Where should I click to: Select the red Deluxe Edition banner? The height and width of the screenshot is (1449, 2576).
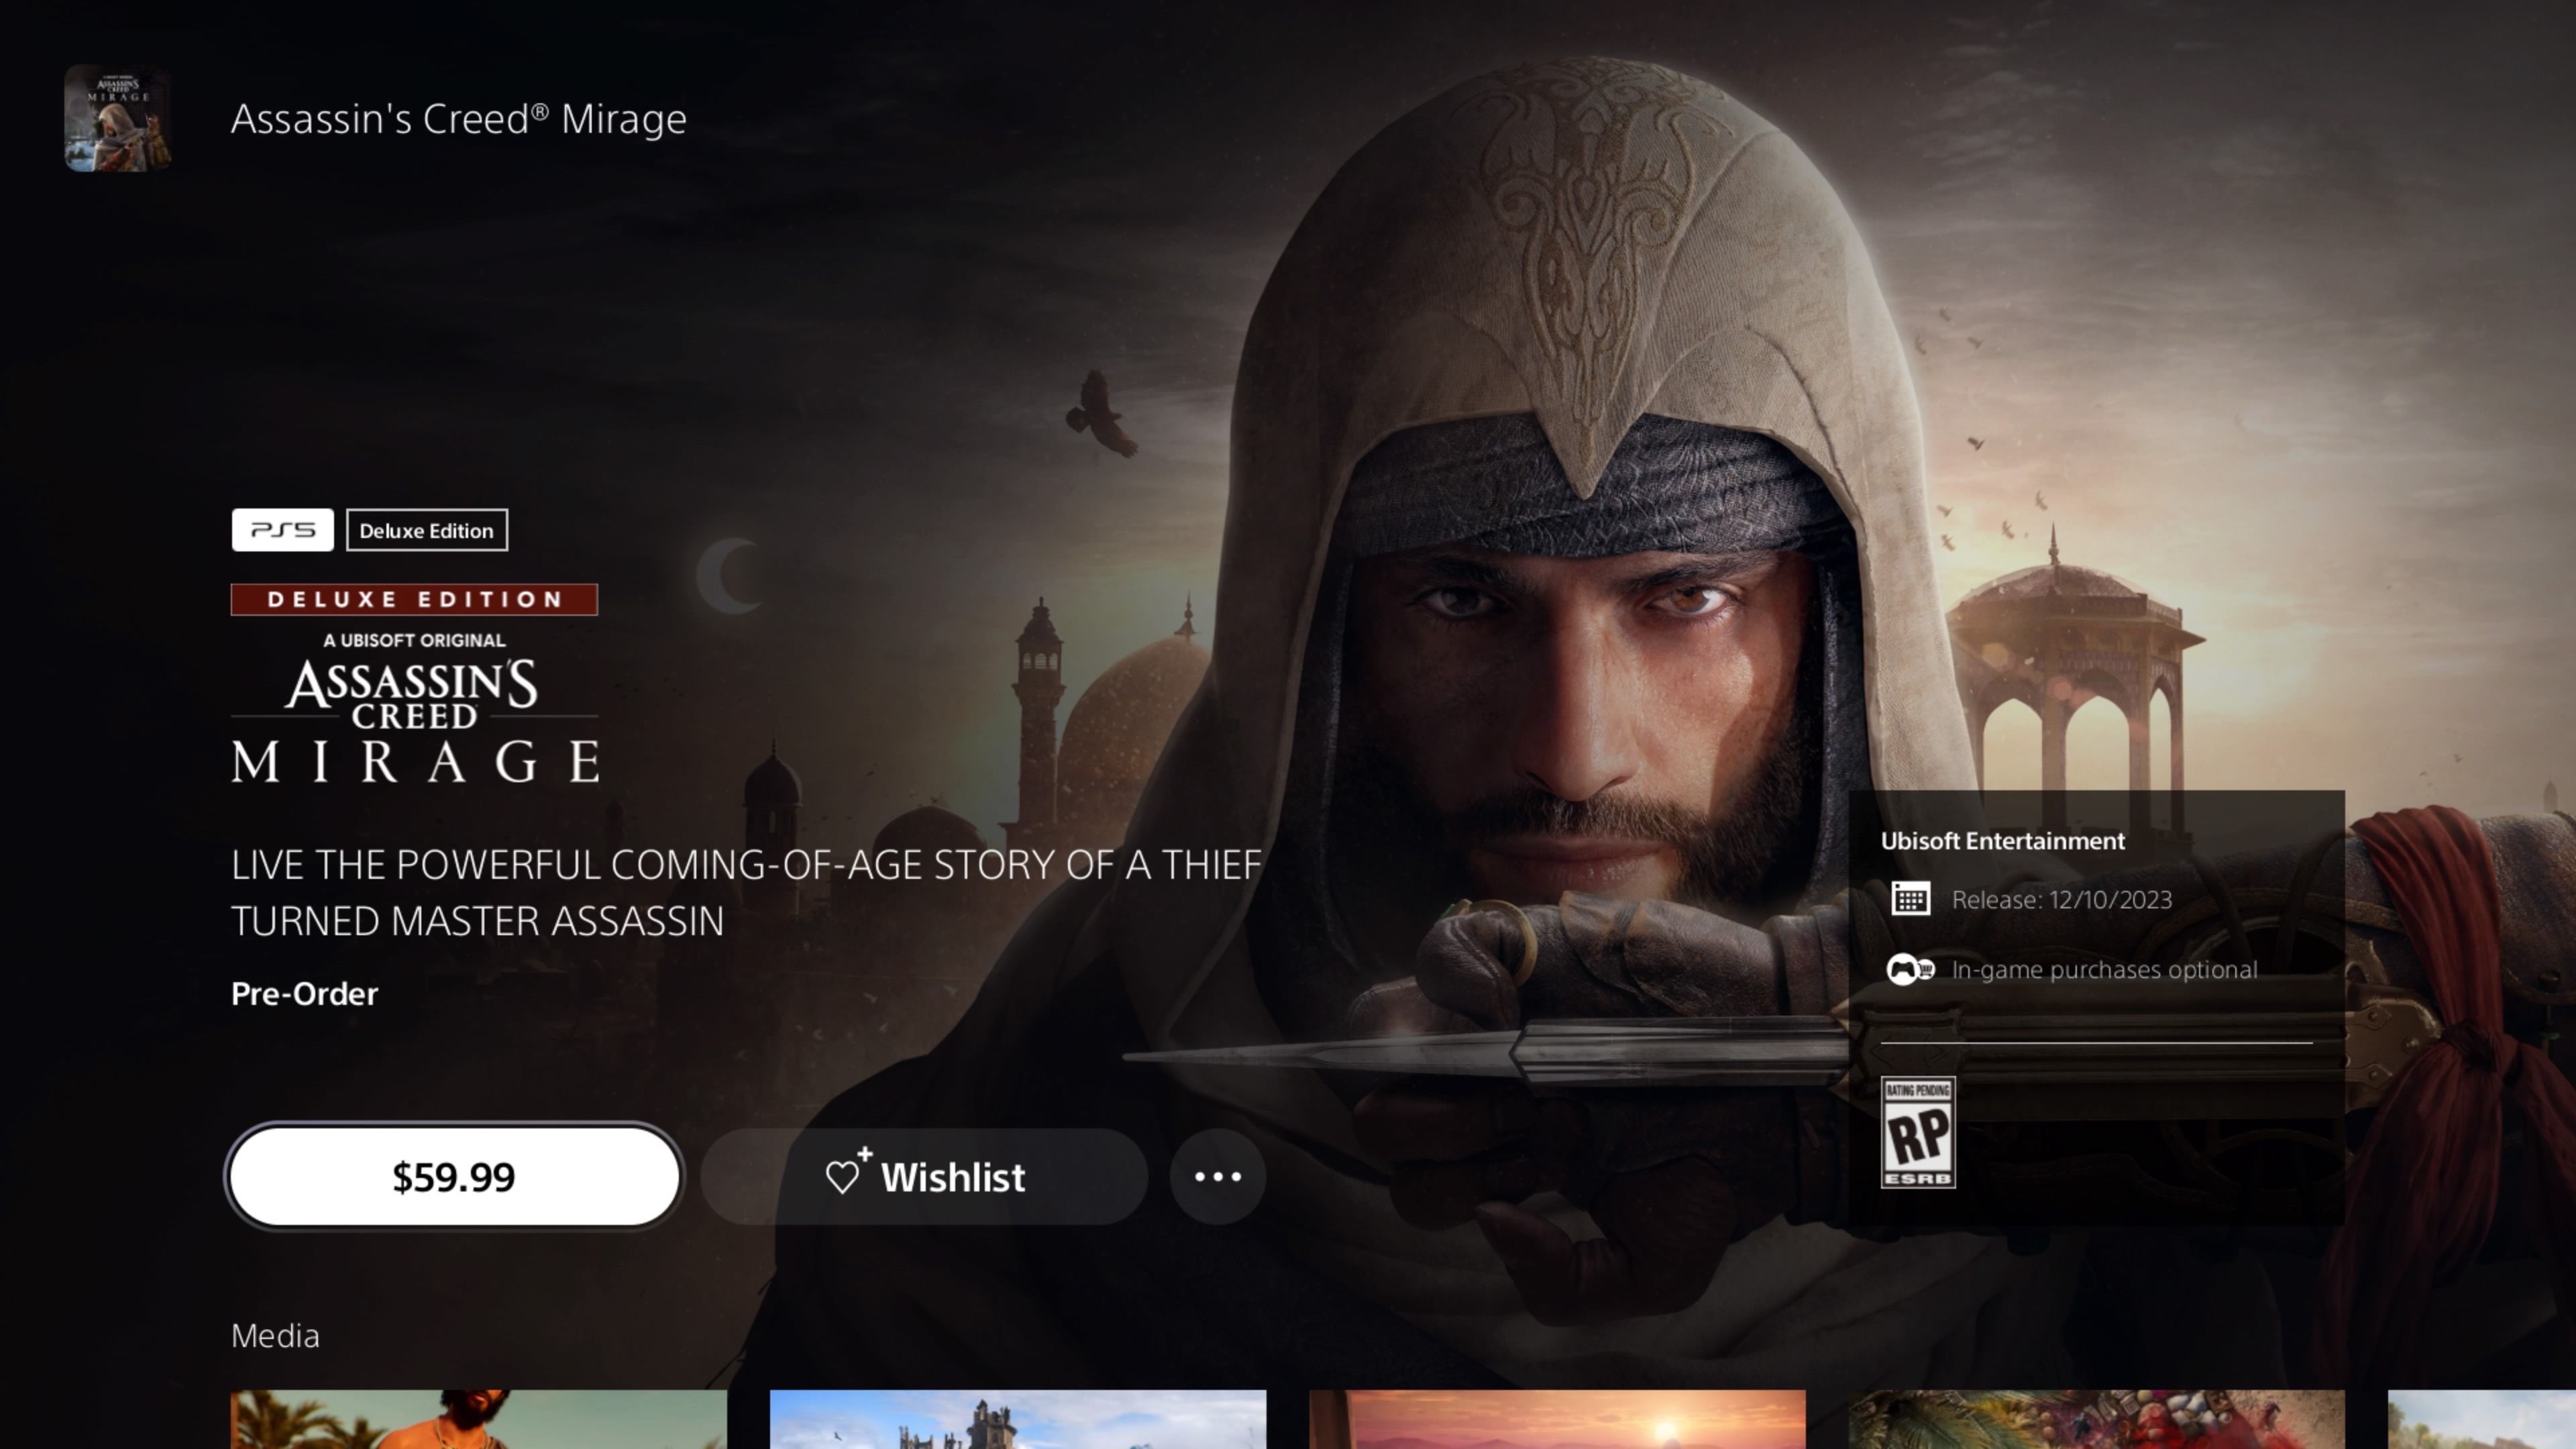pyautogui.click(x=414, y=599)
